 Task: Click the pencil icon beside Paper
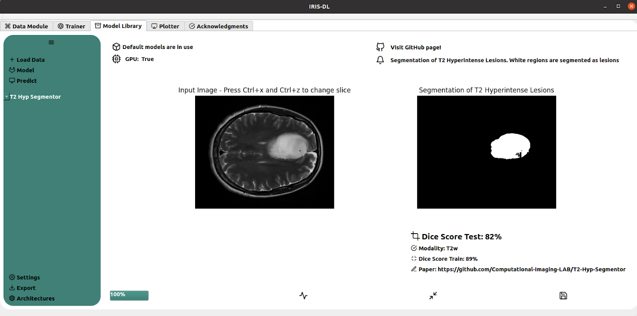(414, 269)
